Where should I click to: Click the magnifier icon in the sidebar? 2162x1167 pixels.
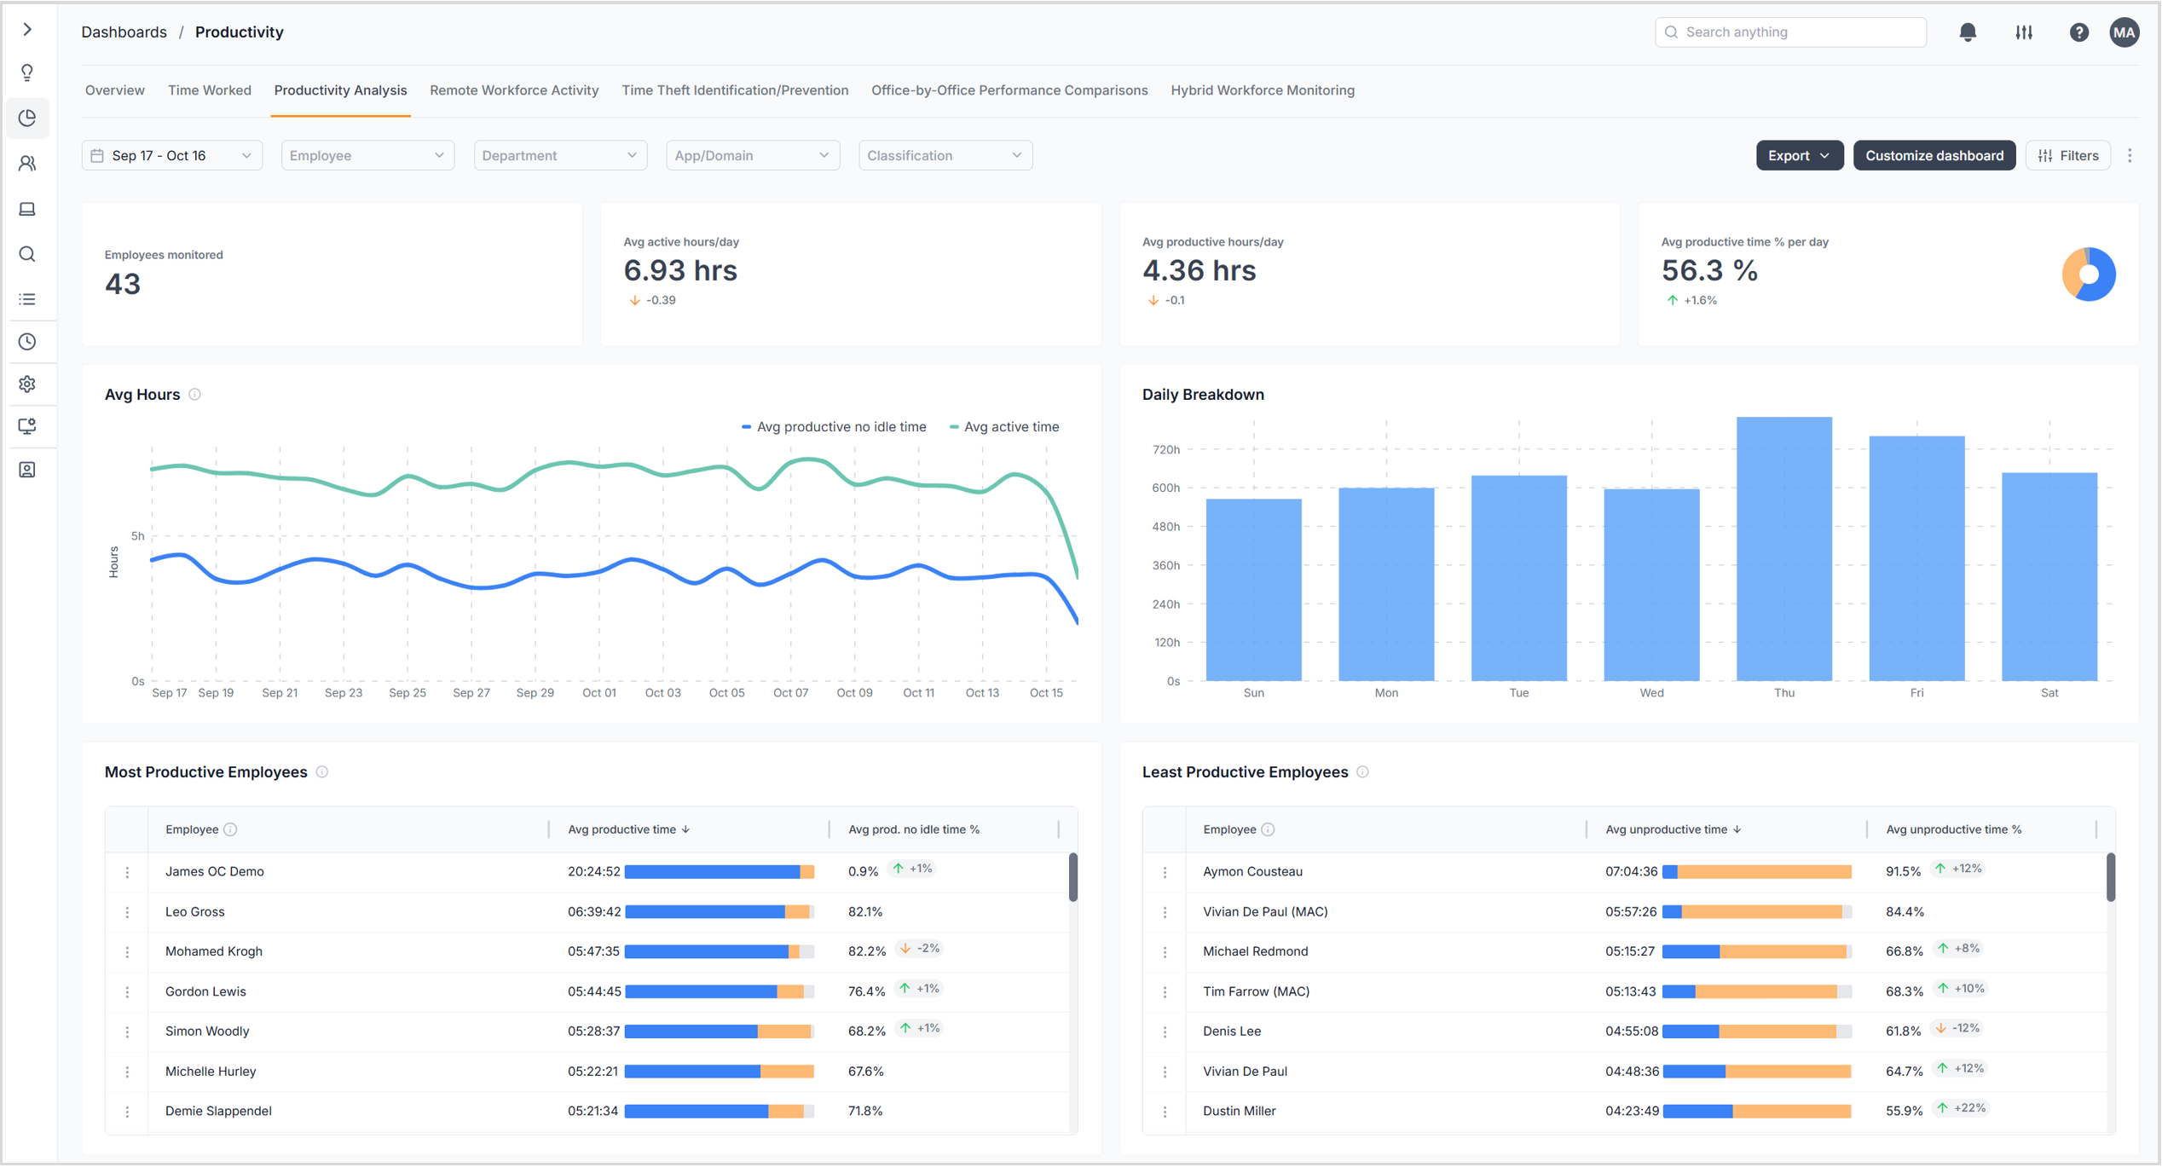pyautogui.click(x=27, y=254)
